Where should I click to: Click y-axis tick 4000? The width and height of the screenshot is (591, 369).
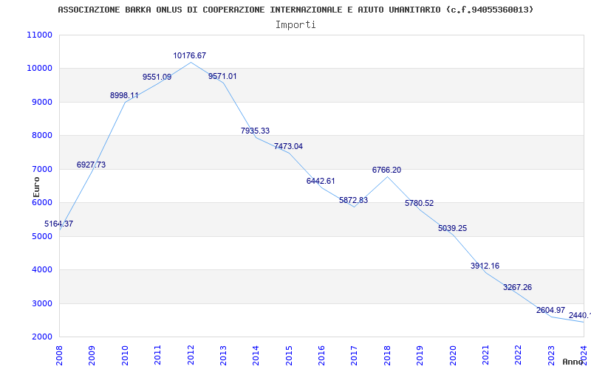[41, 270]
